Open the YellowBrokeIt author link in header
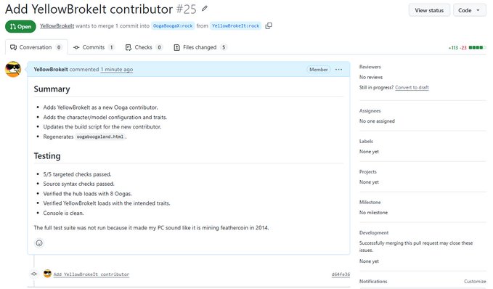 (x=57, y=26)
